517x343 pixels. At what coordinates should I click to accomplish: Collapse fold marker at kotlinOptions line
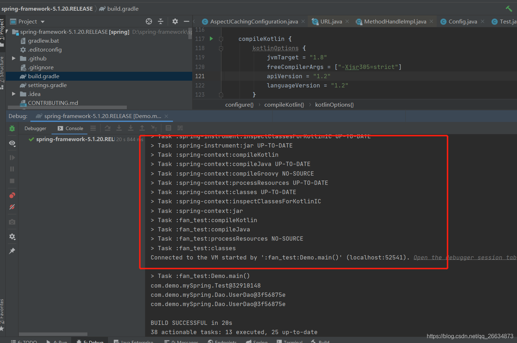click(x=221, y=48)
